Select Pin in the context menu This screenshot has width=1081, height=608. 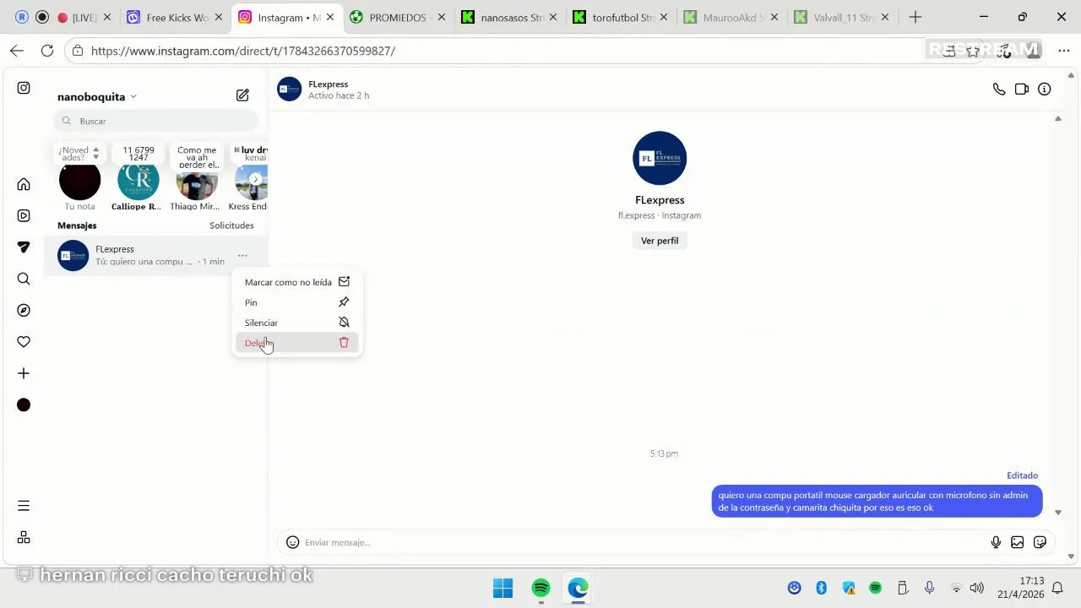297,302
